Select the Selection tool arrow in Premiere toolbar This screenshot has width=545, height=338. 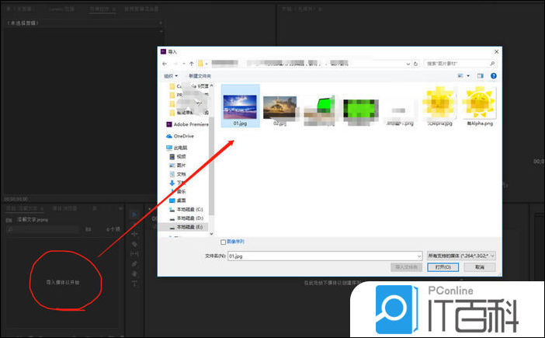[x=134, y=214]
